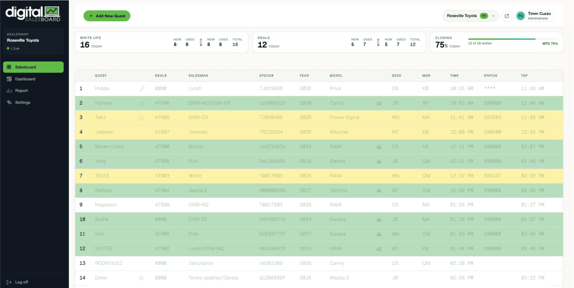This screenshot has height=288, width=574.
Task: Click model 4Runner
Action: pyautogui.click(x=339, y=132)
